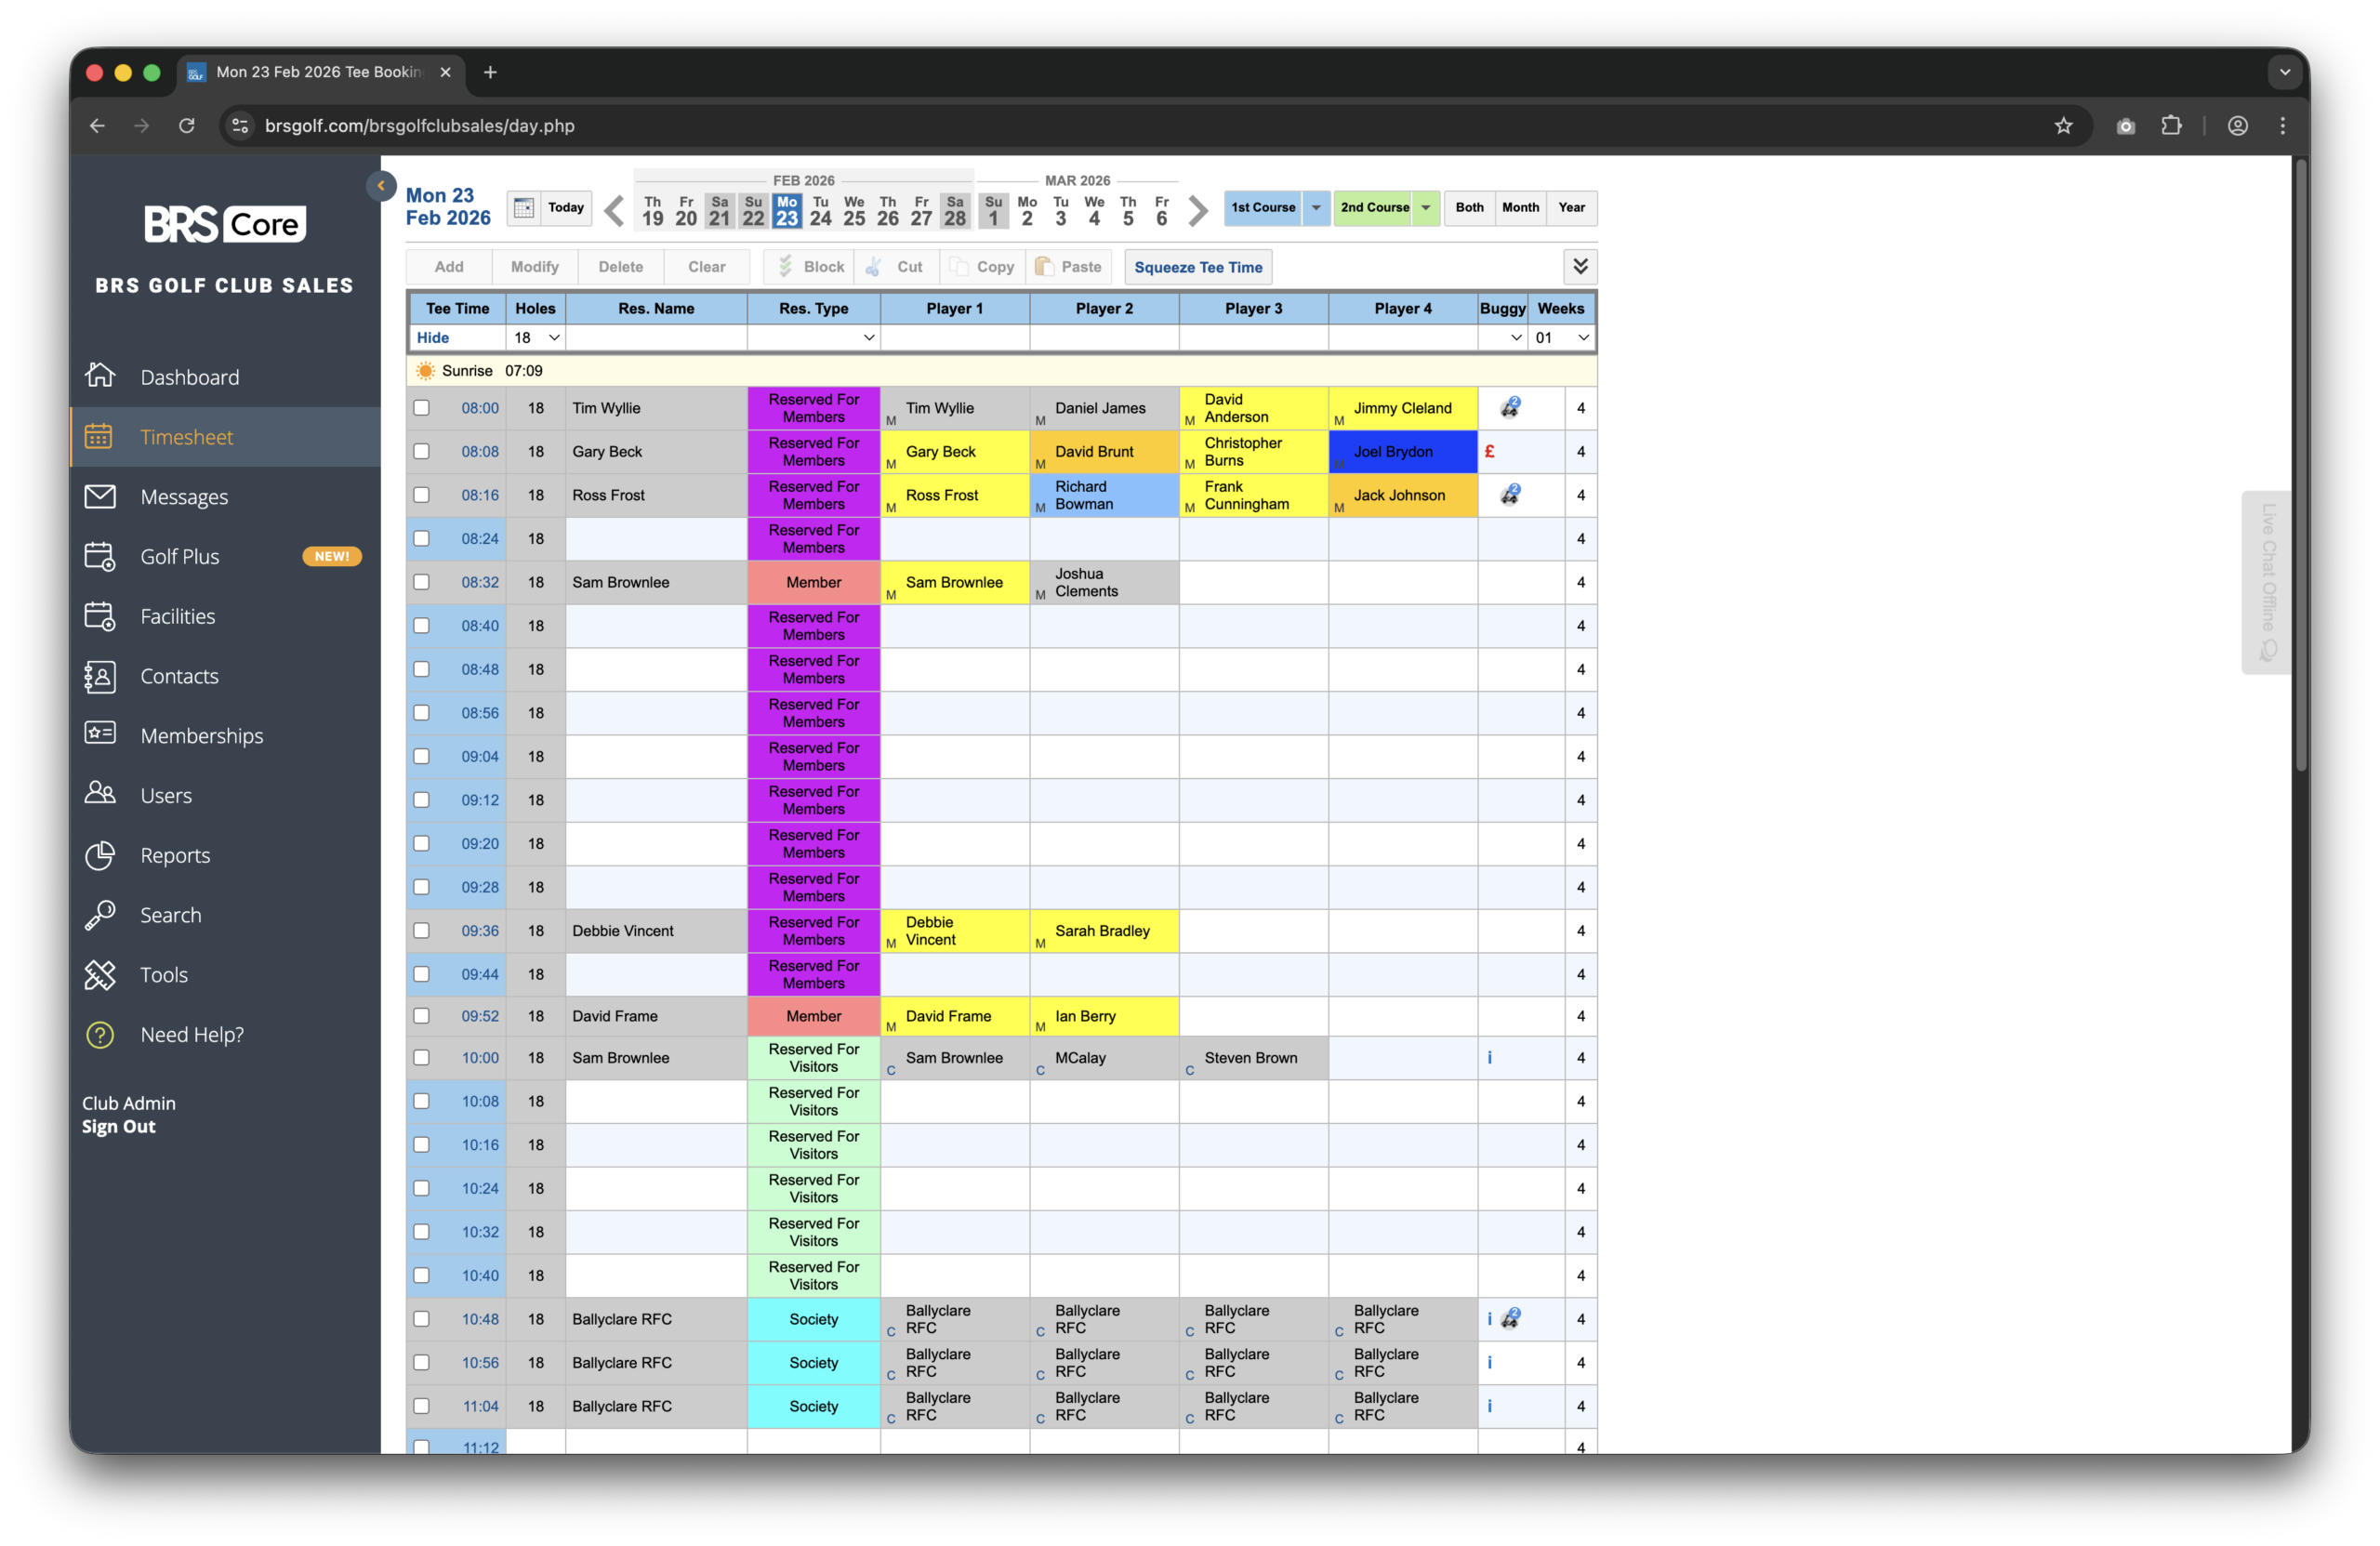Click the Sign Out link
2380x1546 pixels.
tap(119, 1127)
